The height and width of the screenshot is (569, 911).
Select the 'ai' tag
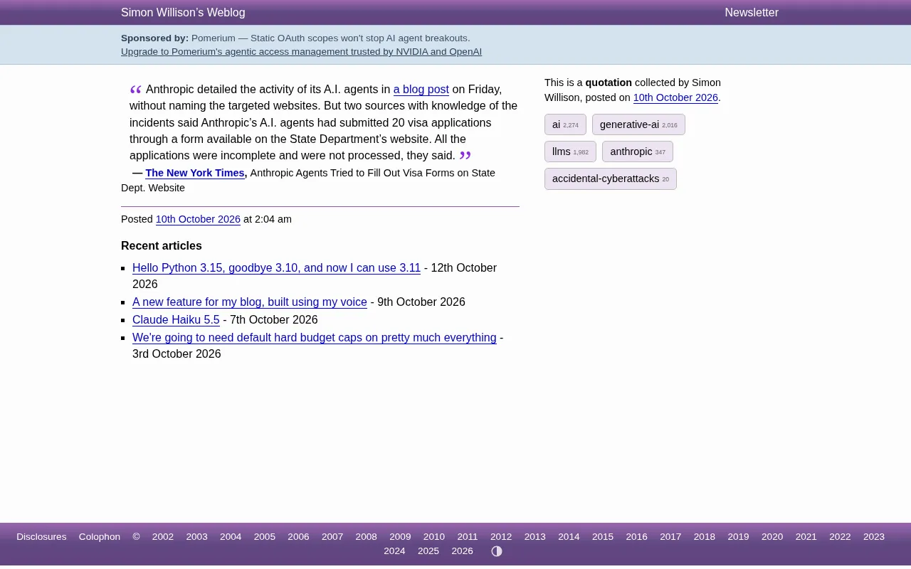coord(565,124)
